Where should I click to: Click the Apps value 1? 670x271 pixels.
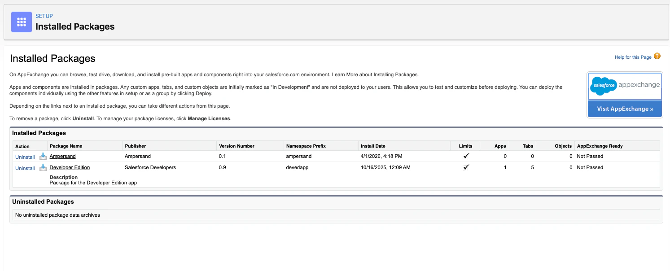(505, 167)
